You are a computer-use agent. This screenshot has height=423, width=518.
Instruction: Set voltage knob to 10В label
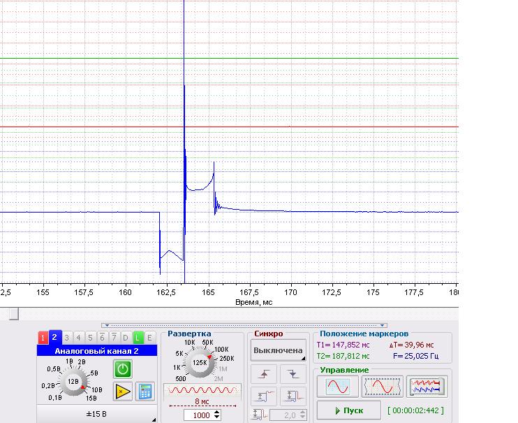coord(97,389)
